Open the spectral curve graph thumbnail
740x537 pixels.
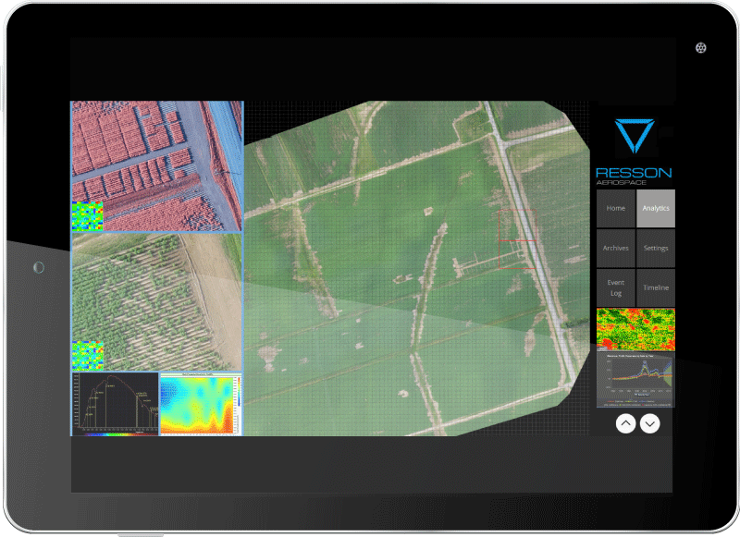115,403
